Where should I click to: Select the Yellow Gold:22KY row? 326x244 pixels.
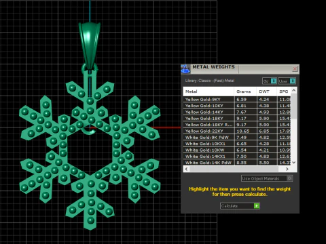[237, 131]
